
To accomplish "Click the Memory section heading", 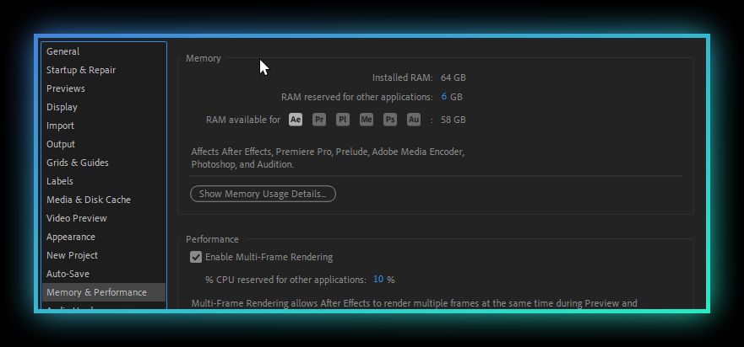I will coord(203,58).
